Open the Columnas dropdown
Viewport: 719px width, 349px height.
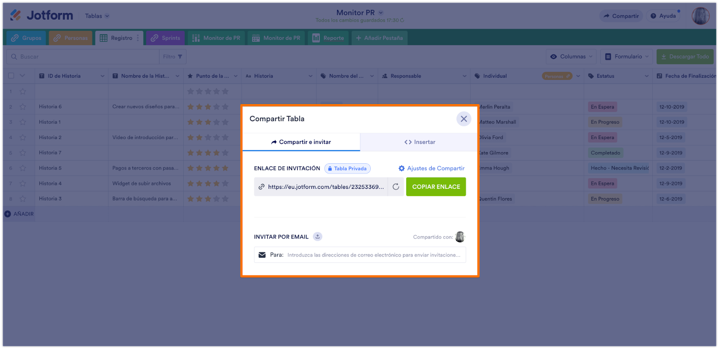point(572,57)
